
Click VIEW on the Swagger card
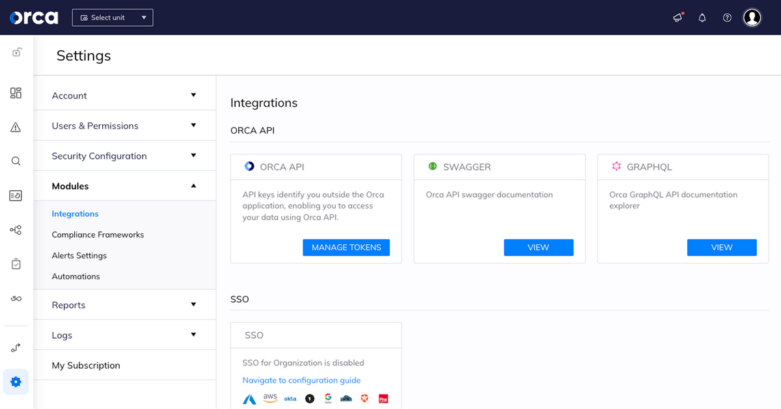coord(539,247)
